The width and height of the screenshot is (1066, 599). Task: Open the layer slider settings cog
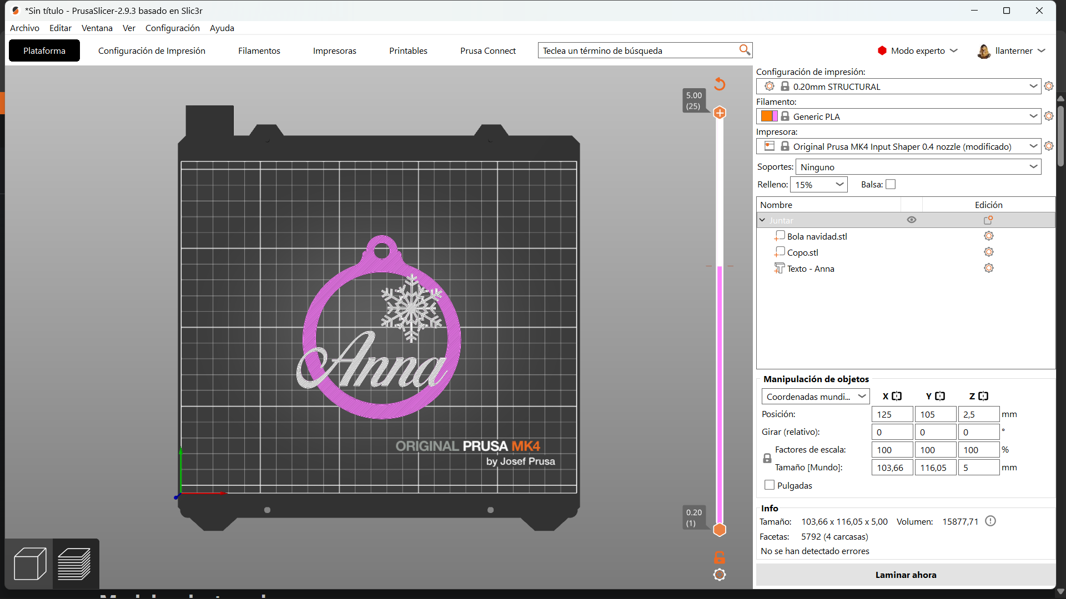pos(720,575)
